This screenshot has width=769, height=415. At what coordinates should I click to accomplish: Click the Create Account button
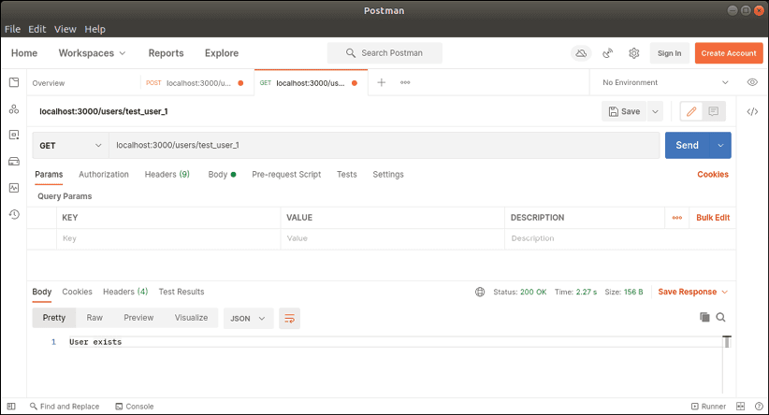coord(729,53)
